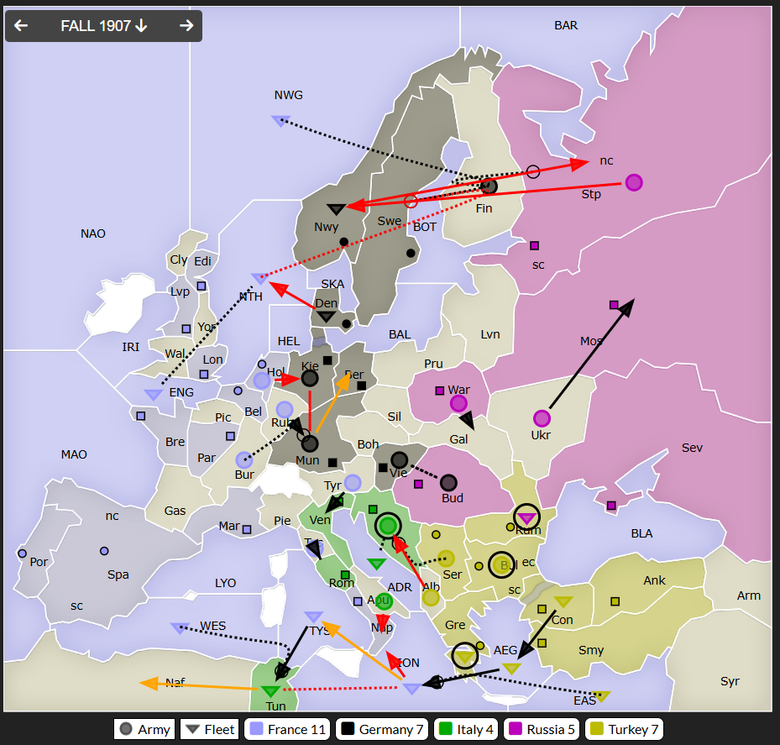Click the Italian fleet in Tunis
Screen dimensions: 780x745
tap(270, 690)
